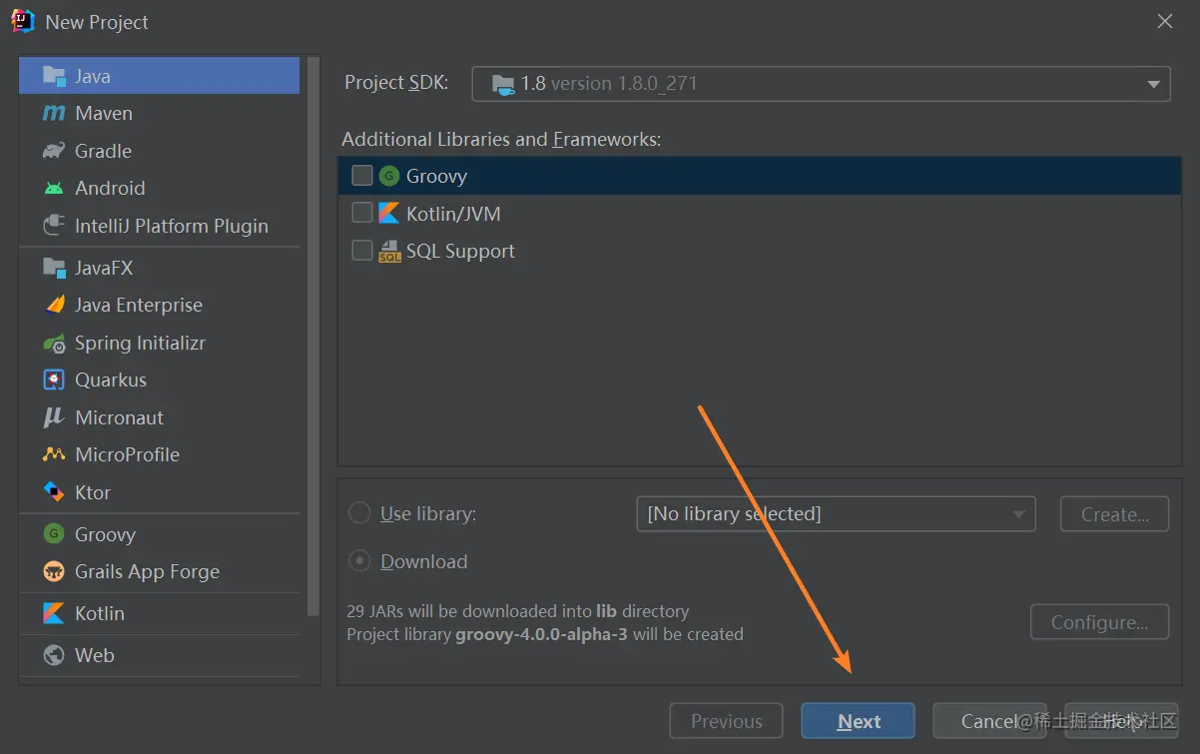Click the Maven 'm' icon
The image size is (1200, 754).
(54, 114)
